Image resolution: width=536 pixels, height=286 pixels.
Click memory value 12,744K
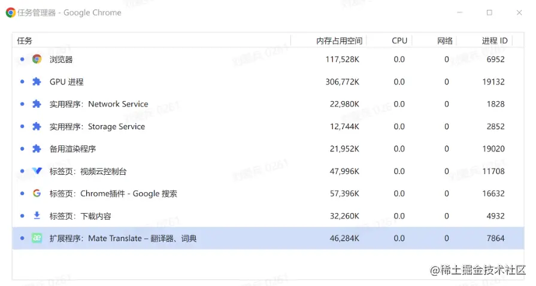pyautogui.click(x=344, y=127)
